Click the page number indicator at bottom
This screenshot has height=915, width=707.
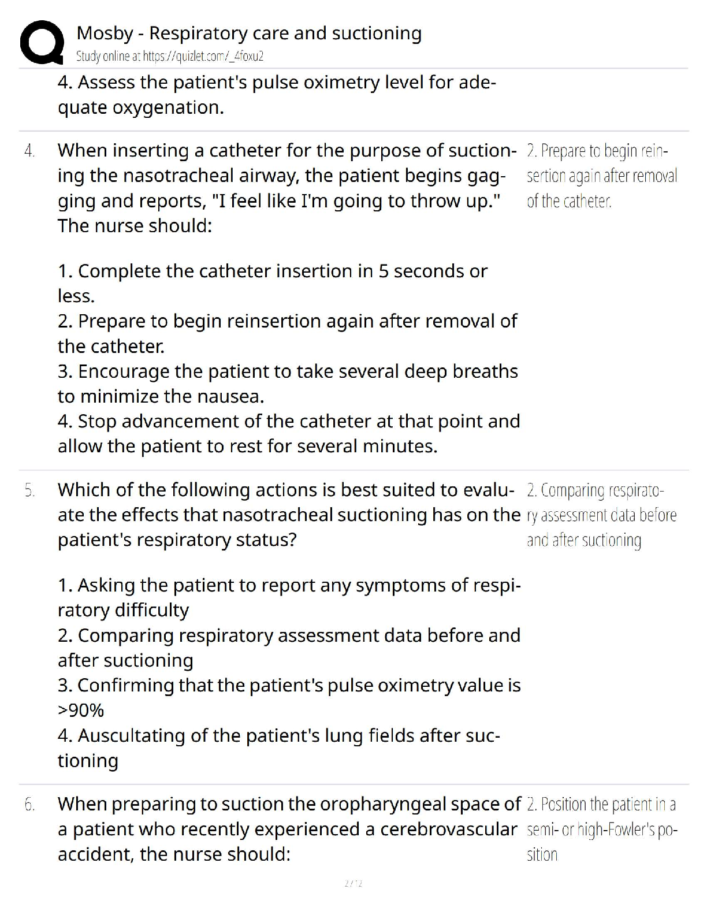click(353, 883)
